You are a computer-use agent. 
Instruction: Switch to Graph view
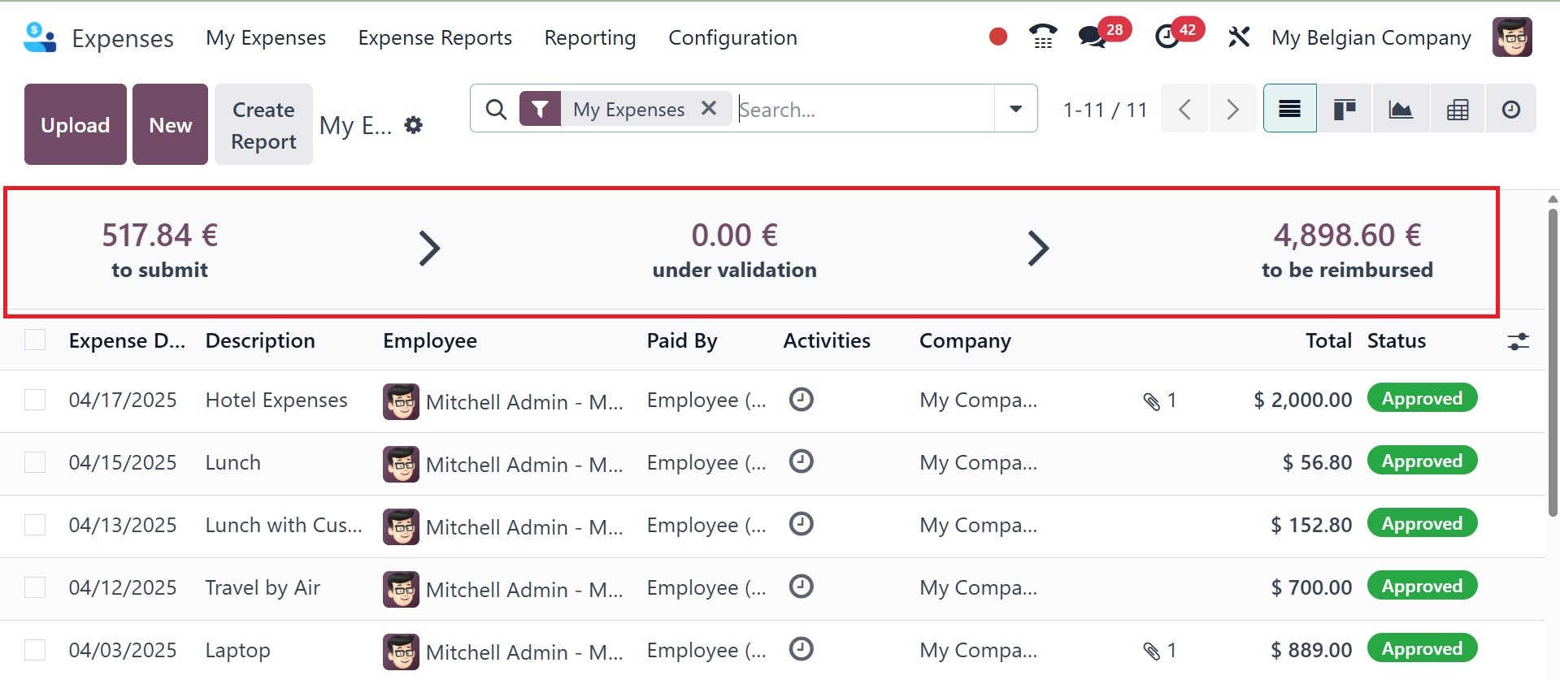click(x=1400, y=109)
